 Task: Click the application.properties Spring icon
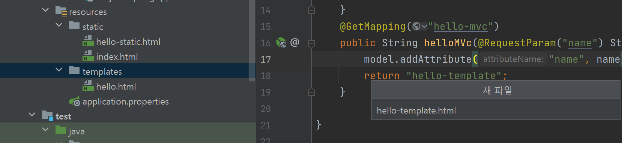click(x=75, y=101)
